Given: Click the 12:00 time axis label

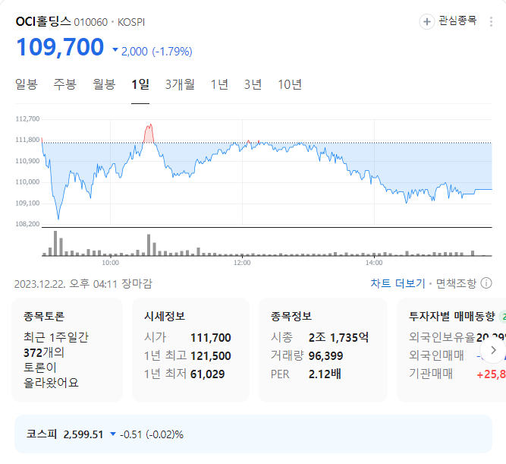Looking at the screenshot, I should point(242,262).
